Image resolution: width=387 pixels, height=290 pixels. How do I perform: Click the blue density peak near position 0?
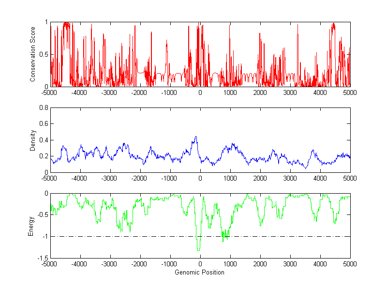tap(195, 137)
